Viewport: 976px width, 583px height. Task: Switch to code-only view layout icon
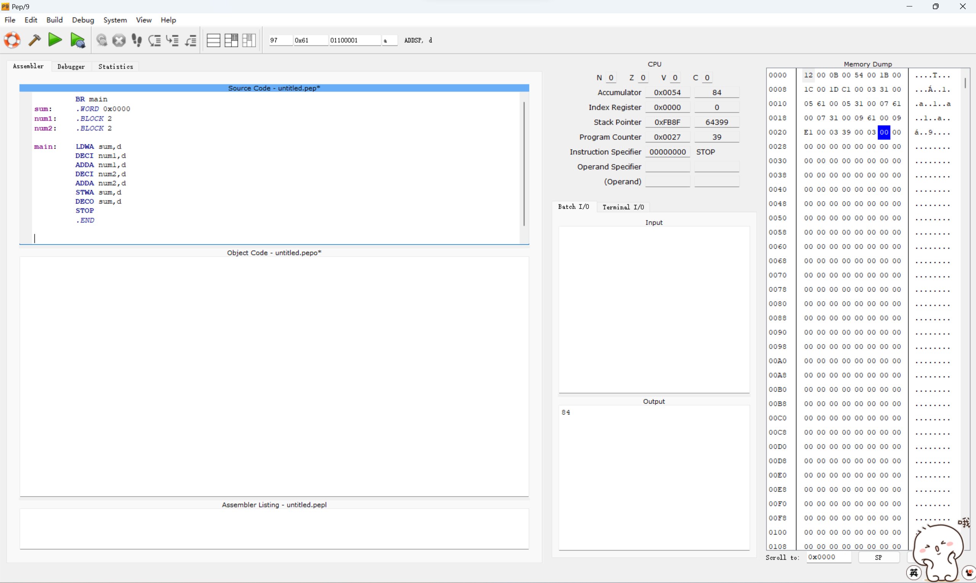[x=213, y=40]
